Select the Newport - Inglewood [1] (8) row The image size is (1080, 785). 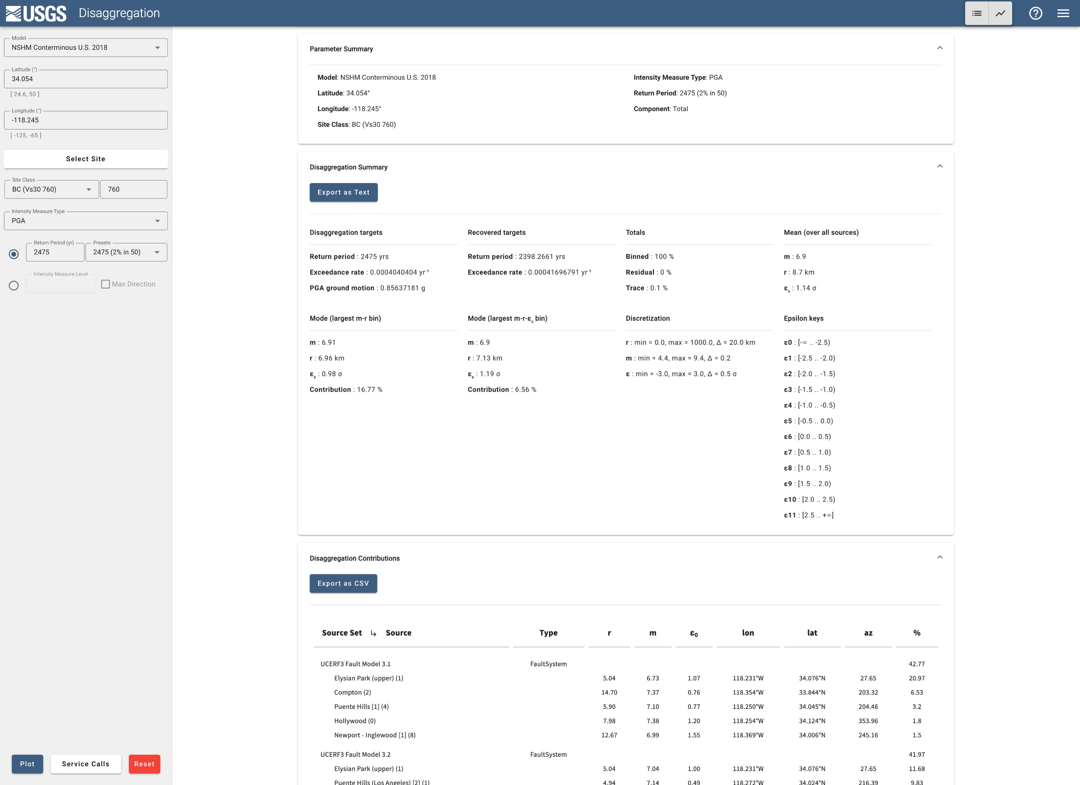(x=625, y=735)
